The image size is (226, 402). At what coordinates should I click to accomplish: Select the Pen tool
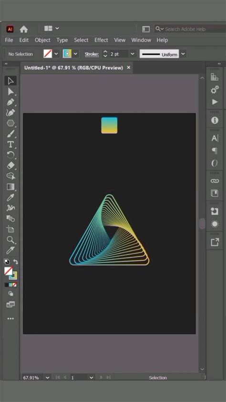pyautogui.click(x=10, y=102)
